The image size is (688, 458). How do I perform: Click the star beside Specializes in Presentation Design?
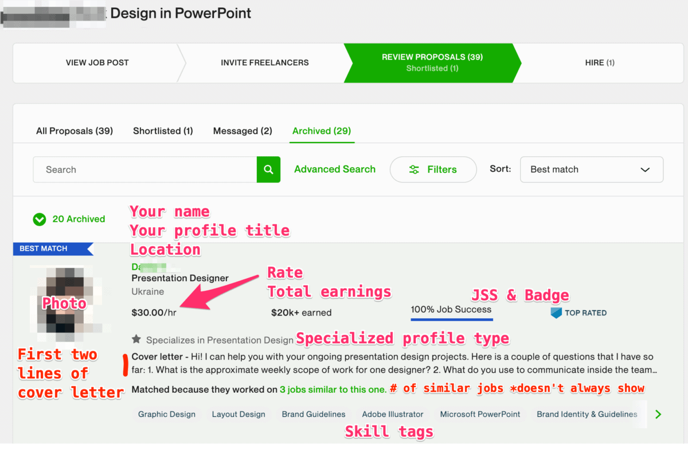tap(135, 339)
